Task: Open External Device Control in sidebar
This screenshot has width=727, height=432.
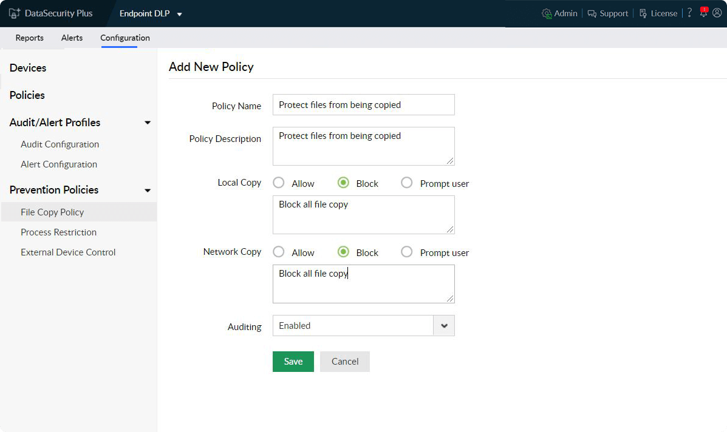Action: click(68, 252)
